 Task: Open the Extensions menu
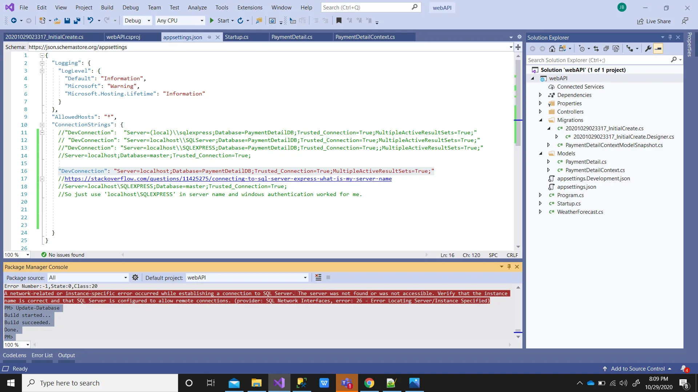click(250, 7)
